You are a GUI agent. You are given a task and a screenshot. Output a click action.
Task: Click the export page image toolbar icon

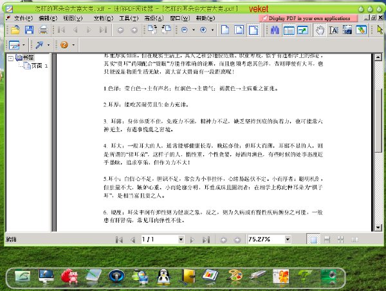[x=302, y=30]
